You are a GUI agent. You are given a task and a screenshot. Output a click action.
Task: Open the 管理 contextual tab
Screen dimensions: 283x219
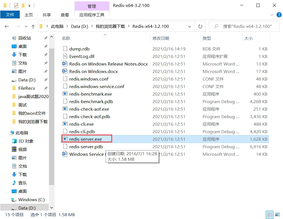(92, 6)
